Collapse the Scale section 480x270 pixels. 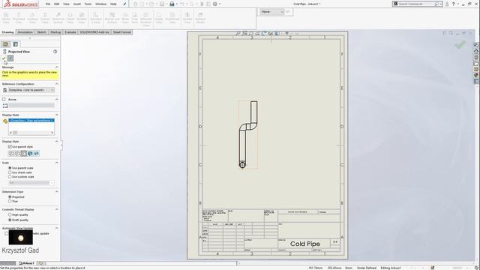[57, 163]
